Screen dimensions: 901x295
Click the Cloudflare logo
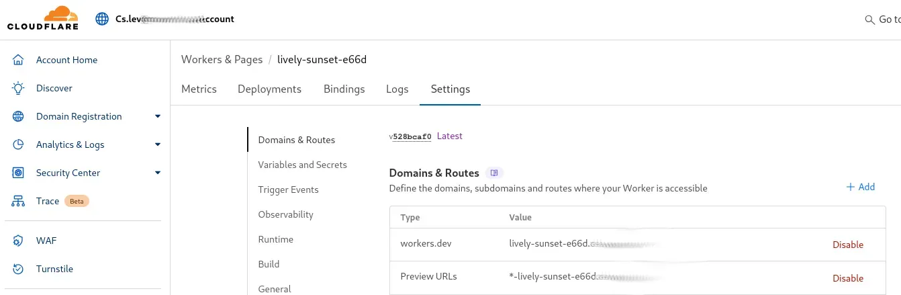[x=43, y=18]
